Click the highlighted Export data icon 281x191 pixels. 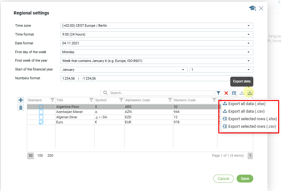point(250,93)
